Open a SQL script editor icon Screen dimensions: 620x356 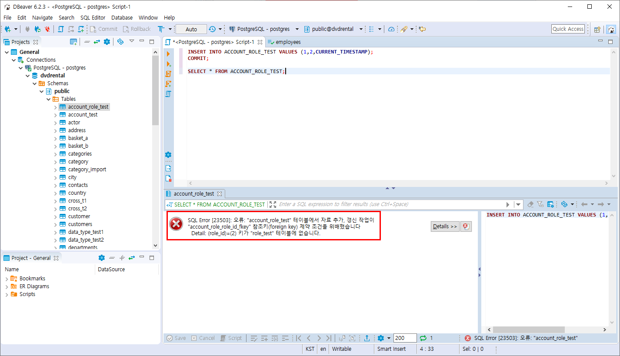pos(61,29)
